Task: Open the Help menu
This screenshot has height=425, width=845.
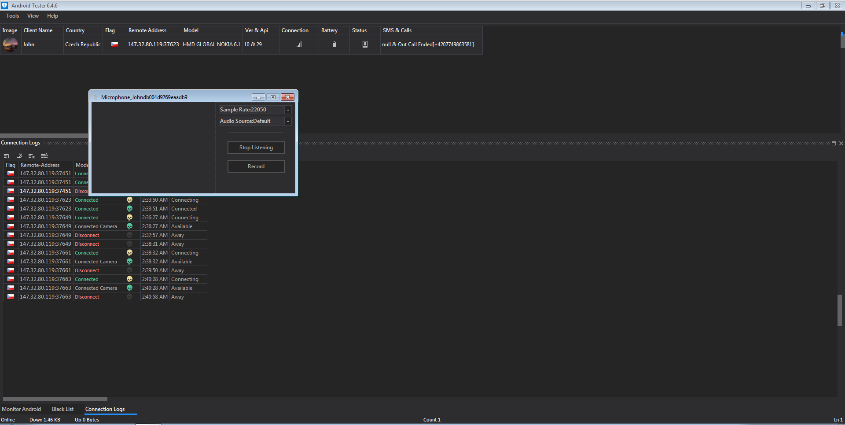Action: [x=52, y=16]
